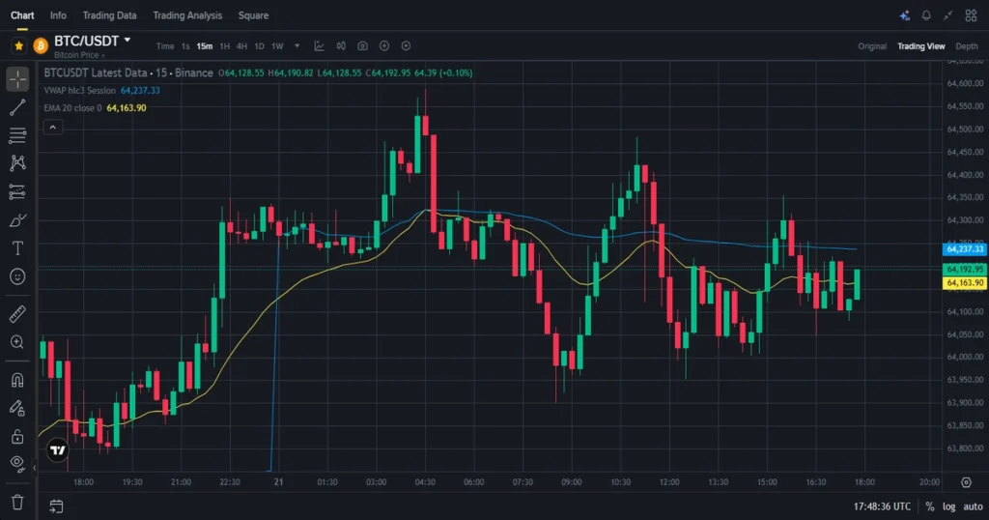
Task: Click the circled plus icon in toolbar
Action: tap(384, 46)
